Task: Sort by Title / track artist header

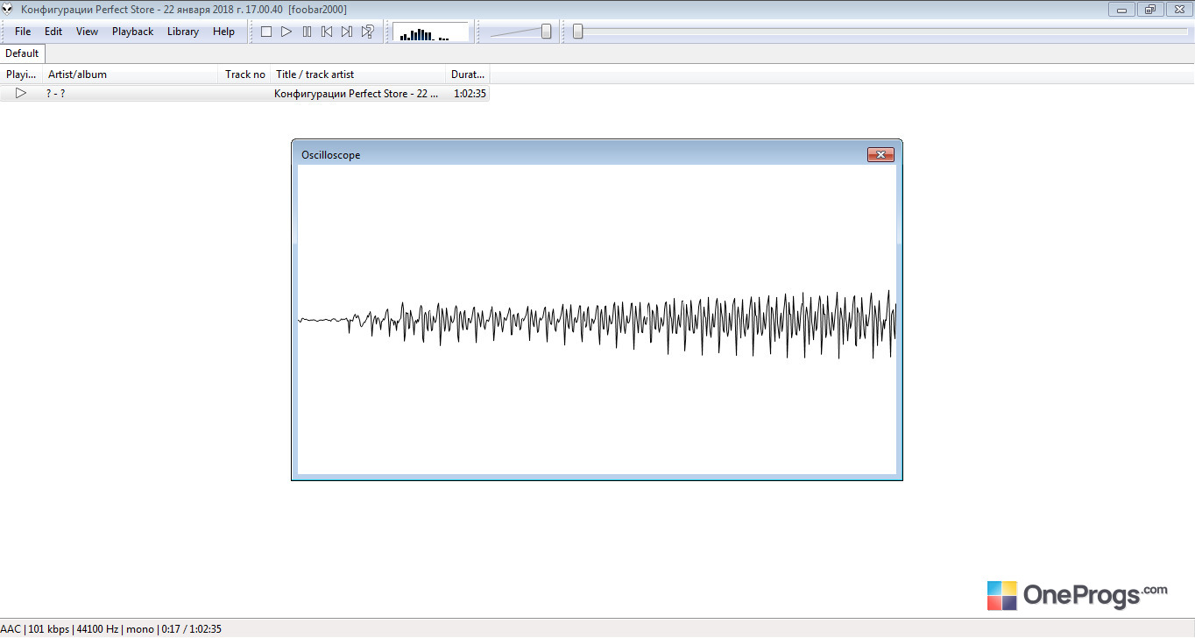Action: pyautogui.click(x=358, y=74)
